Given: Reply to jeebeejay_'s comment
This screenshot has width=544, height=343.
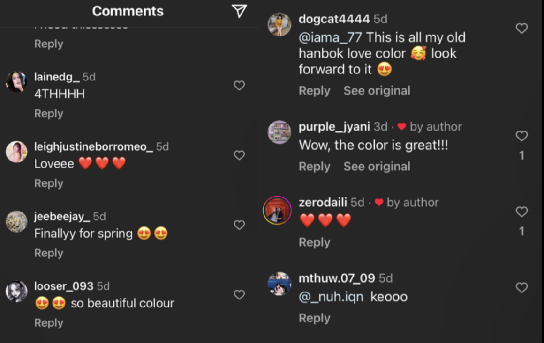Looking at the screenshot, I should point(48,253).
